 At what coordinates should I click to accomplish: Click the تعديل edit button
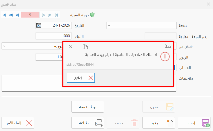(x=159, y=107)
